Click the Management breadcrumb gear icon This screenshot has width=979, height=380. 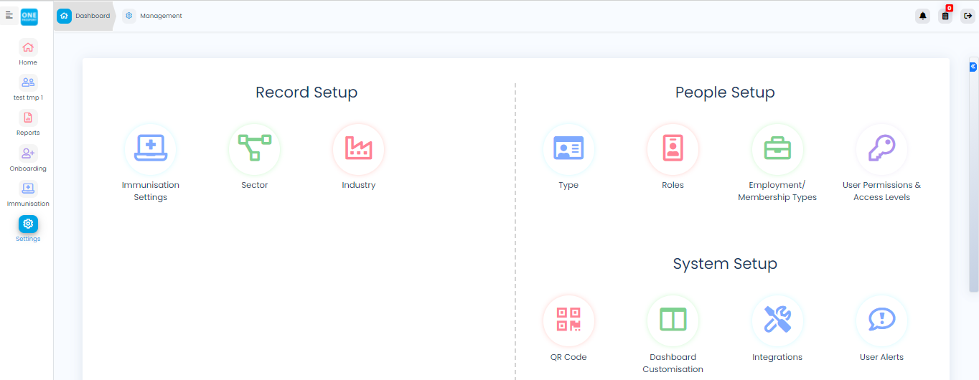click(128, 16)
